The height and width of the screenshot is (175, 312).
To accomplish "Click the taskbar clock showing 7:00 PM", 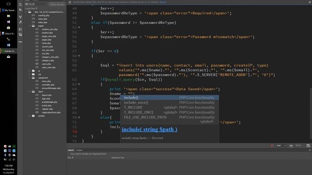I will pos(8,165).
